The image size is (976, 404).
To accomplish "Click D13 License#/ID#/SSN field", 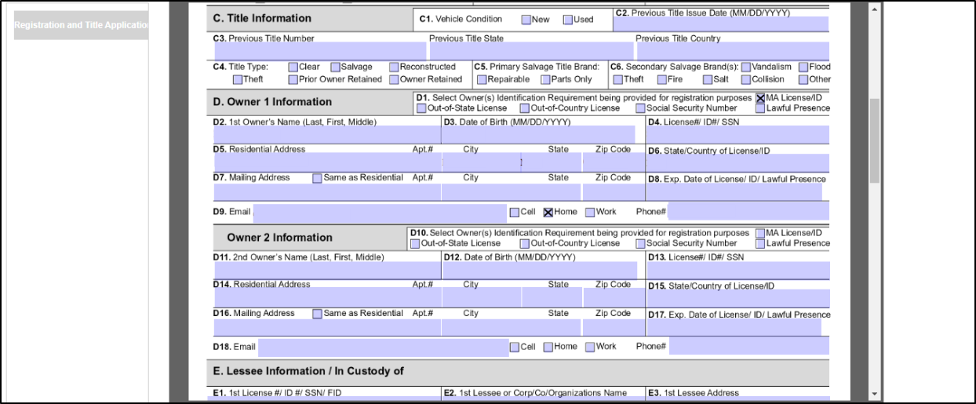I will pos(737,271).
